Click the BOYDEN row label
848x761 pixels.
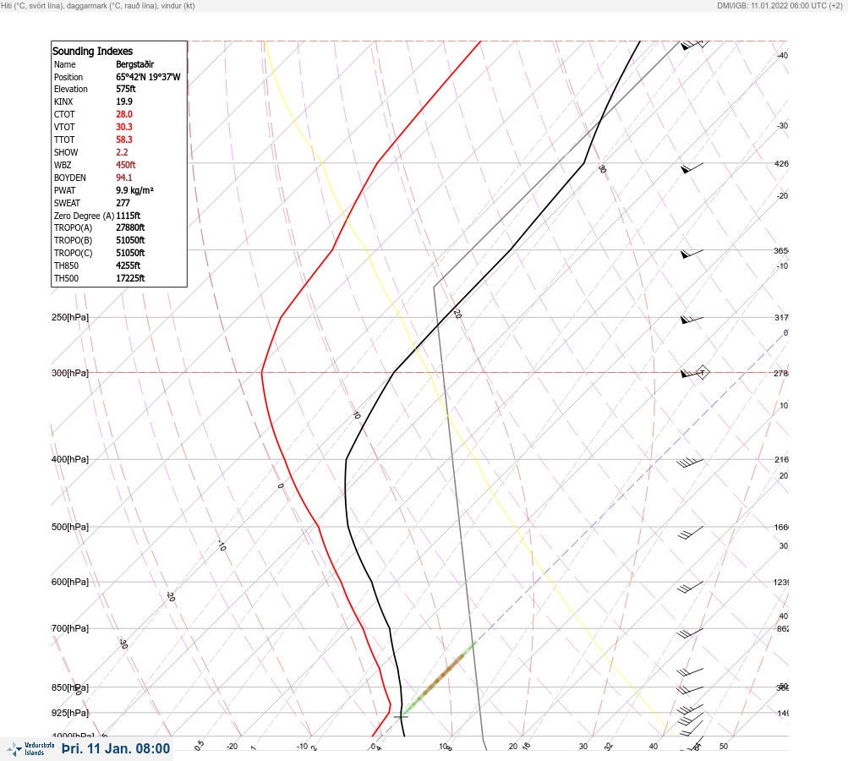(70, 178)
